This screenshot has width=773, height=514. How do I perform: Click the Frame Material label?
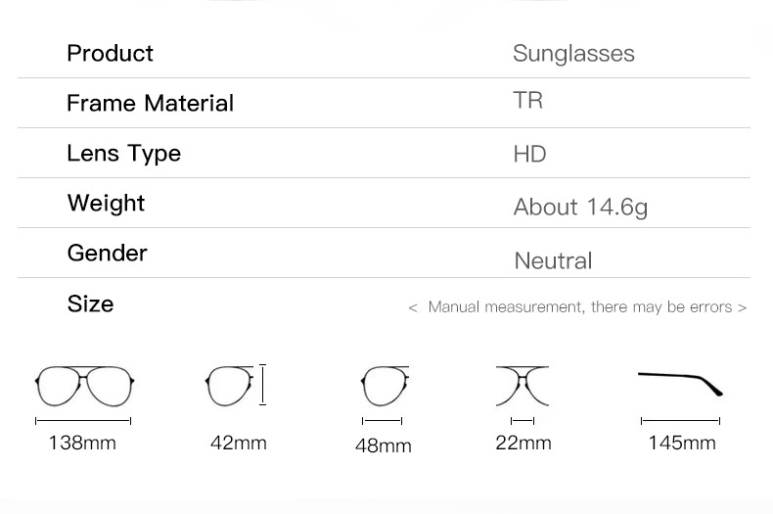click(150, 103)
